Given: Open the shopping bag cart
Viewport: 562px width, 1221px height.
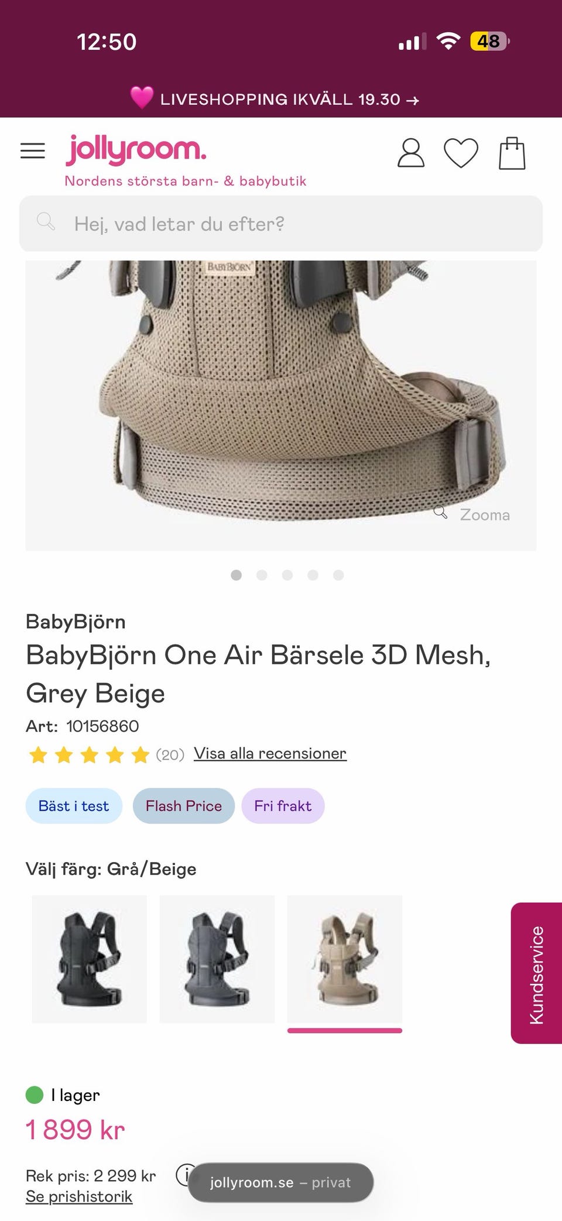Looking at the screenshot, I should coord(512,153).
